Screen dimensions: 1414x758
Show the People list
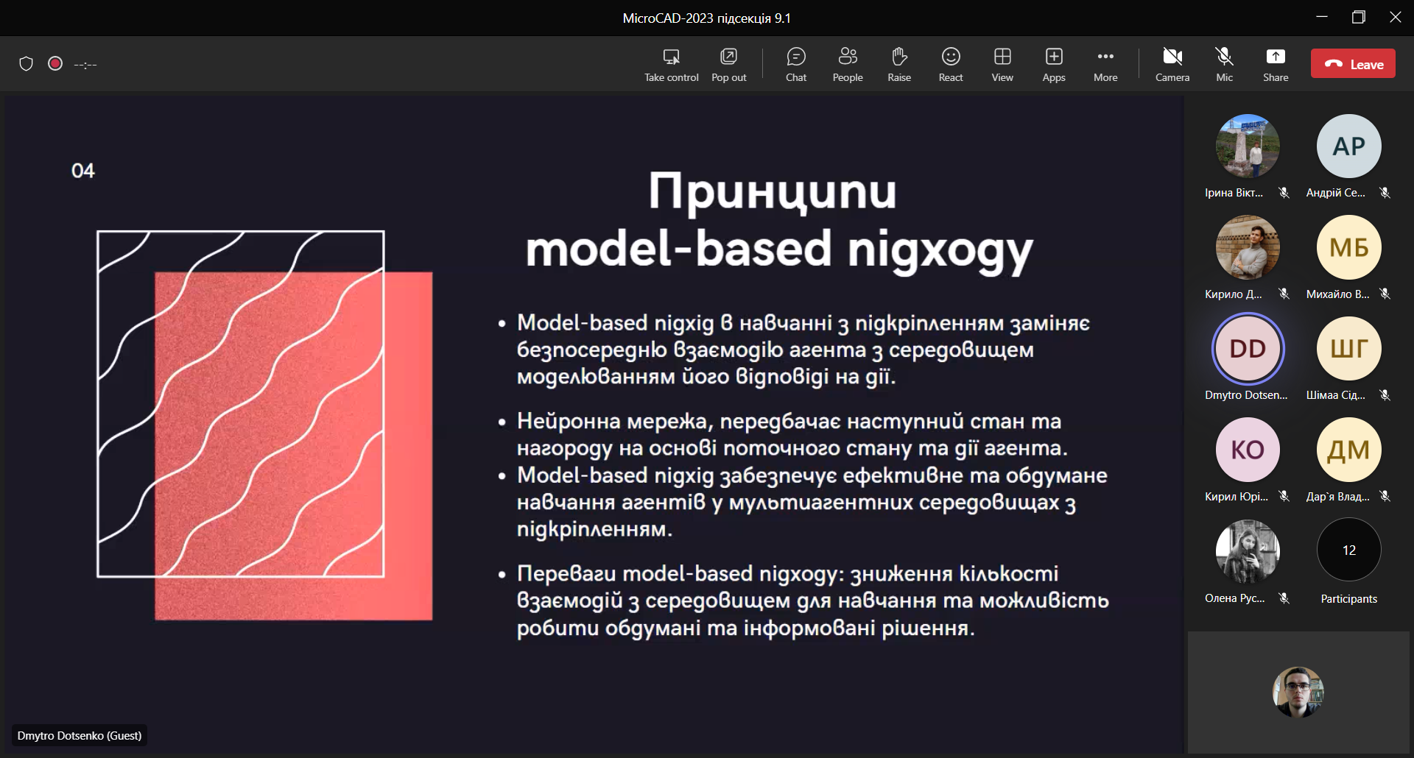[847, 57]
